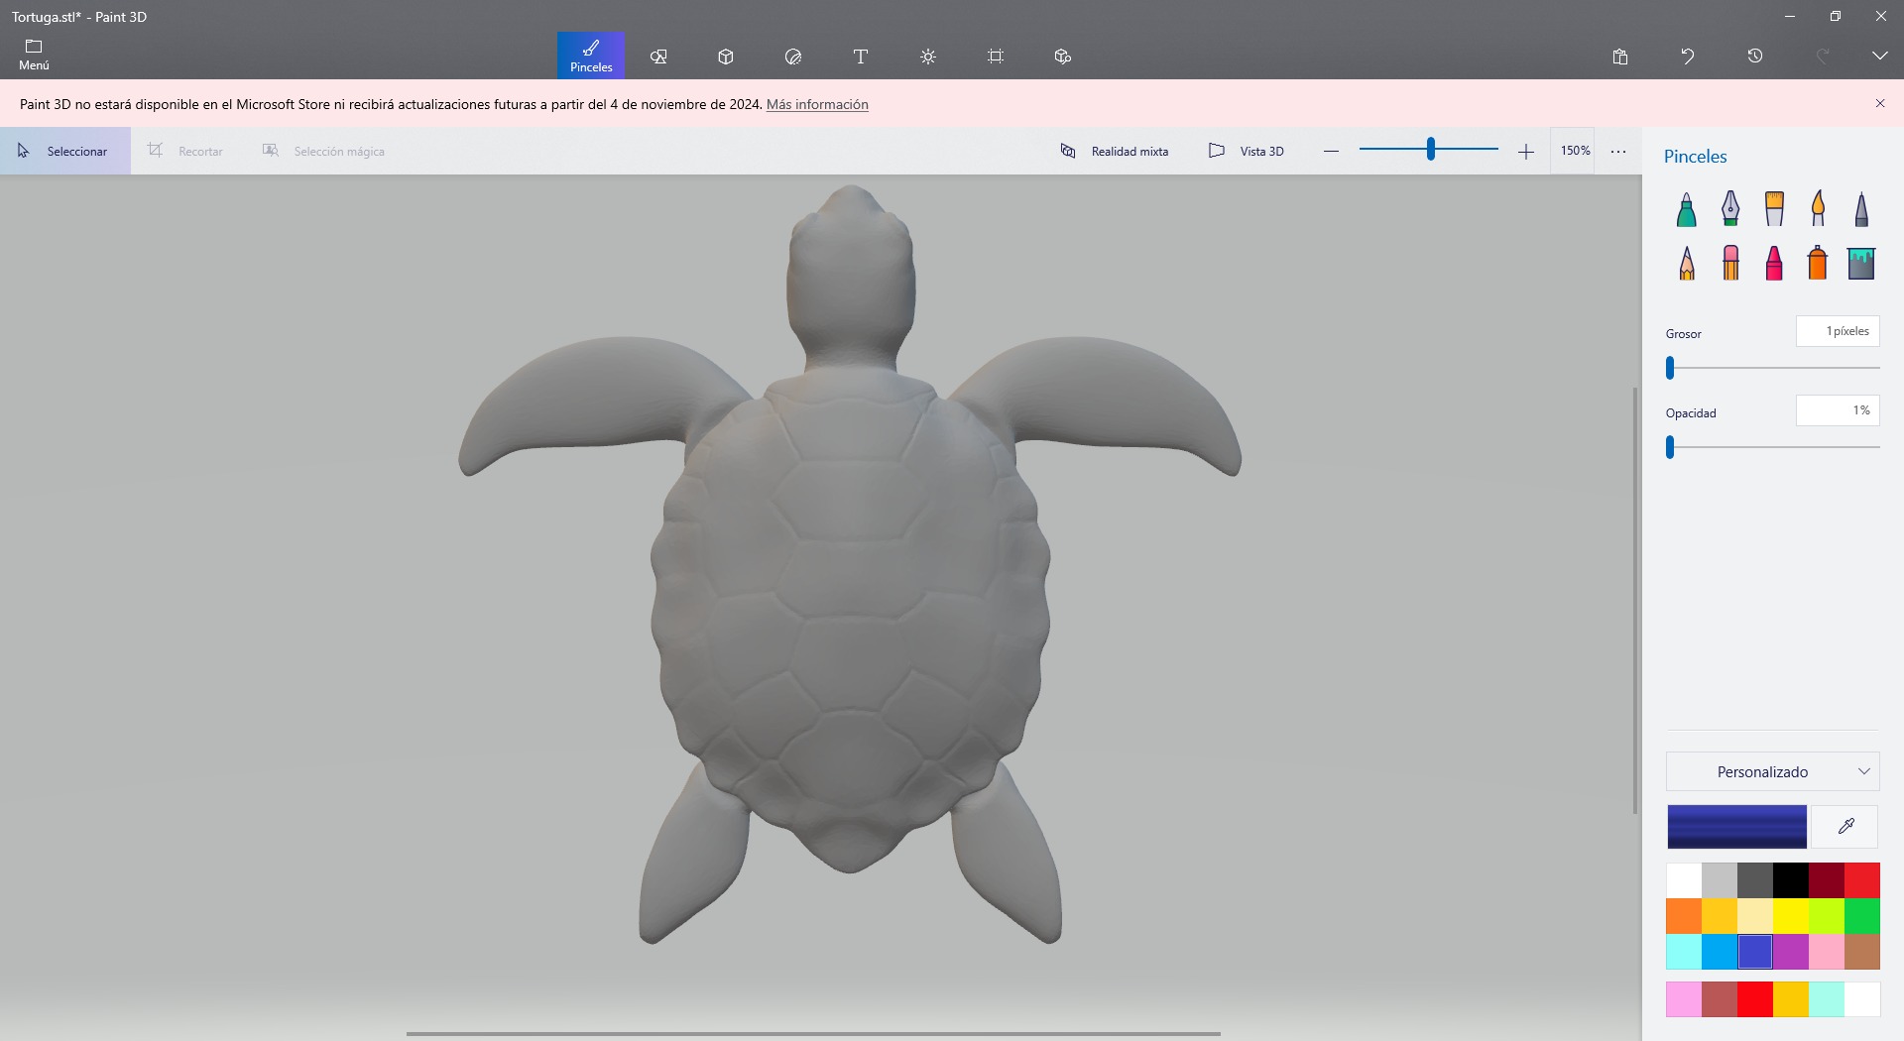This screenshot has width=1904, height=1041.
Task: Click the Seleccionar tool
Action: point(65,151)
